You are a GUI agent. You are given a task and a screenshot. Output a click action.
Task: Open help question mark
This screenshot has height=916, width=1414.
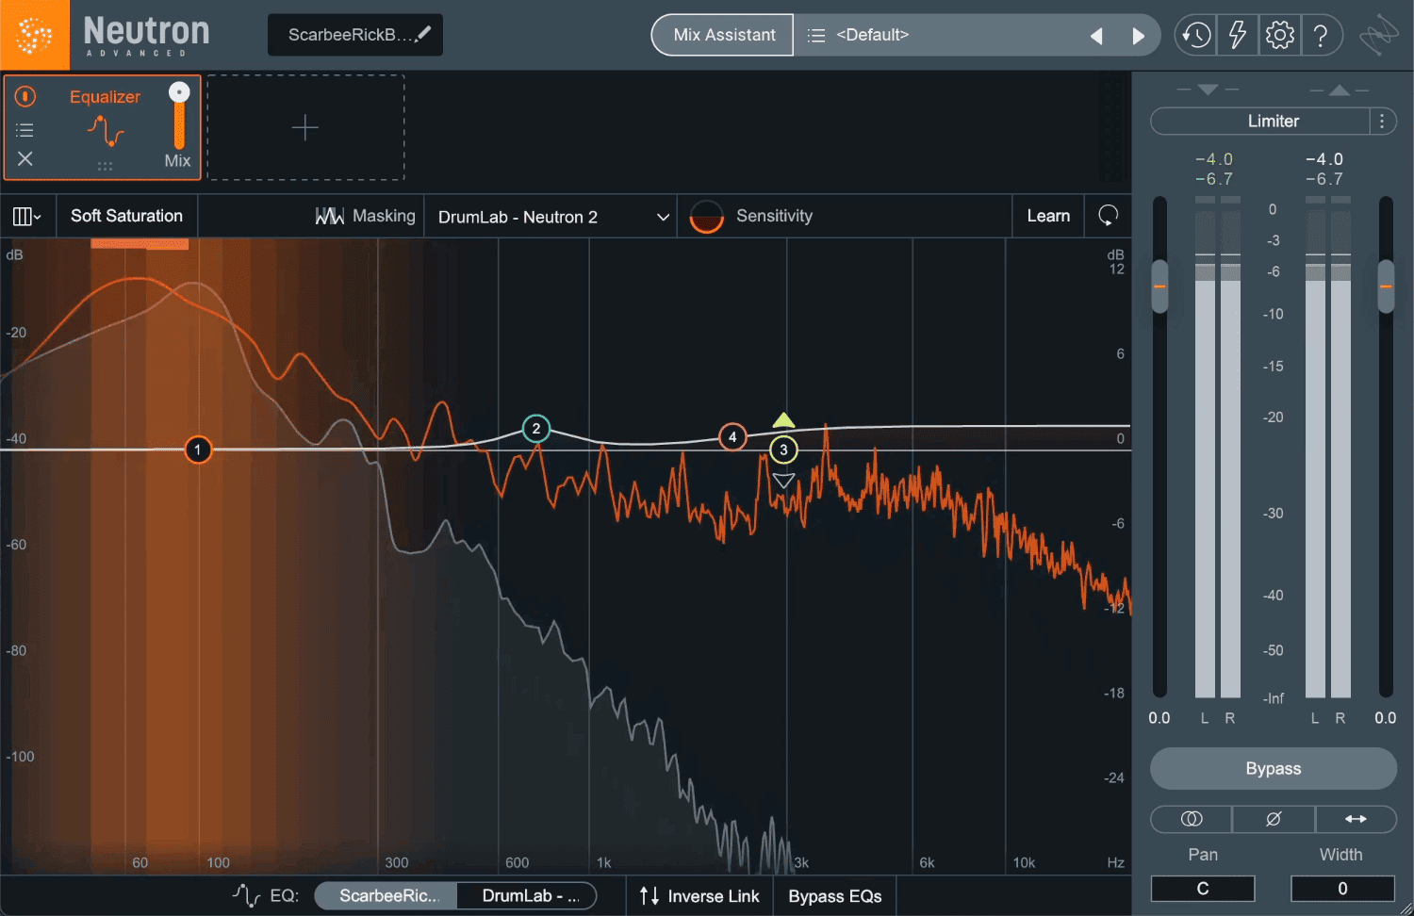(x=1321, y=36)
